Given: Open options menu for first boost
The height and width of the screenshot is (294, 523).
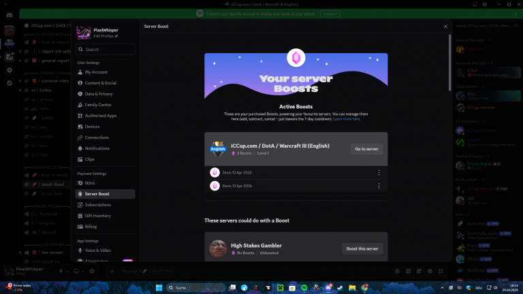Looking at the screenshot, I should coord(379,172).
